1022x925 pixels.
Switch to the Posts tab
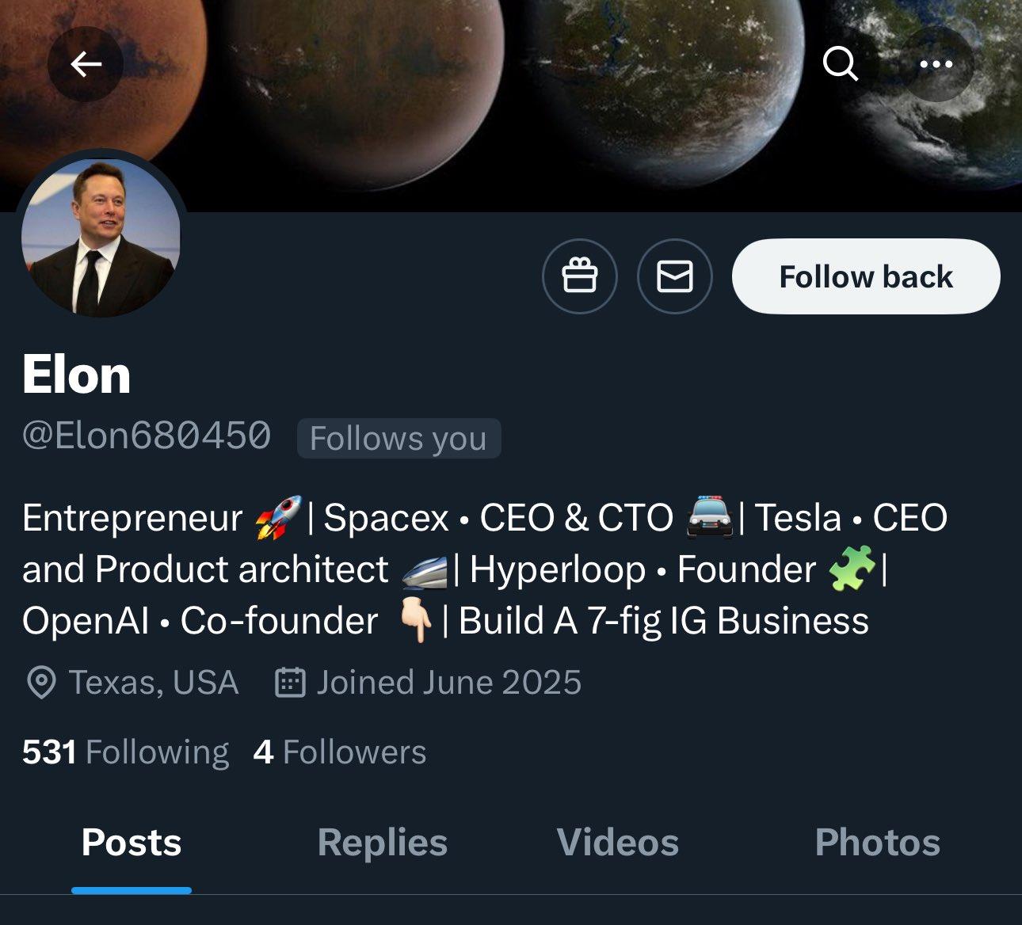(x=132, y=843)
